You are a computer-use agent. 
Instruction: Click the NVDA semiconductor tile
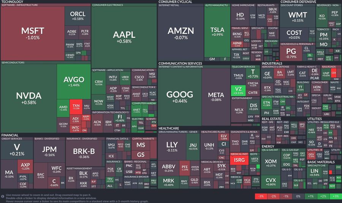(x=28, y=98)
